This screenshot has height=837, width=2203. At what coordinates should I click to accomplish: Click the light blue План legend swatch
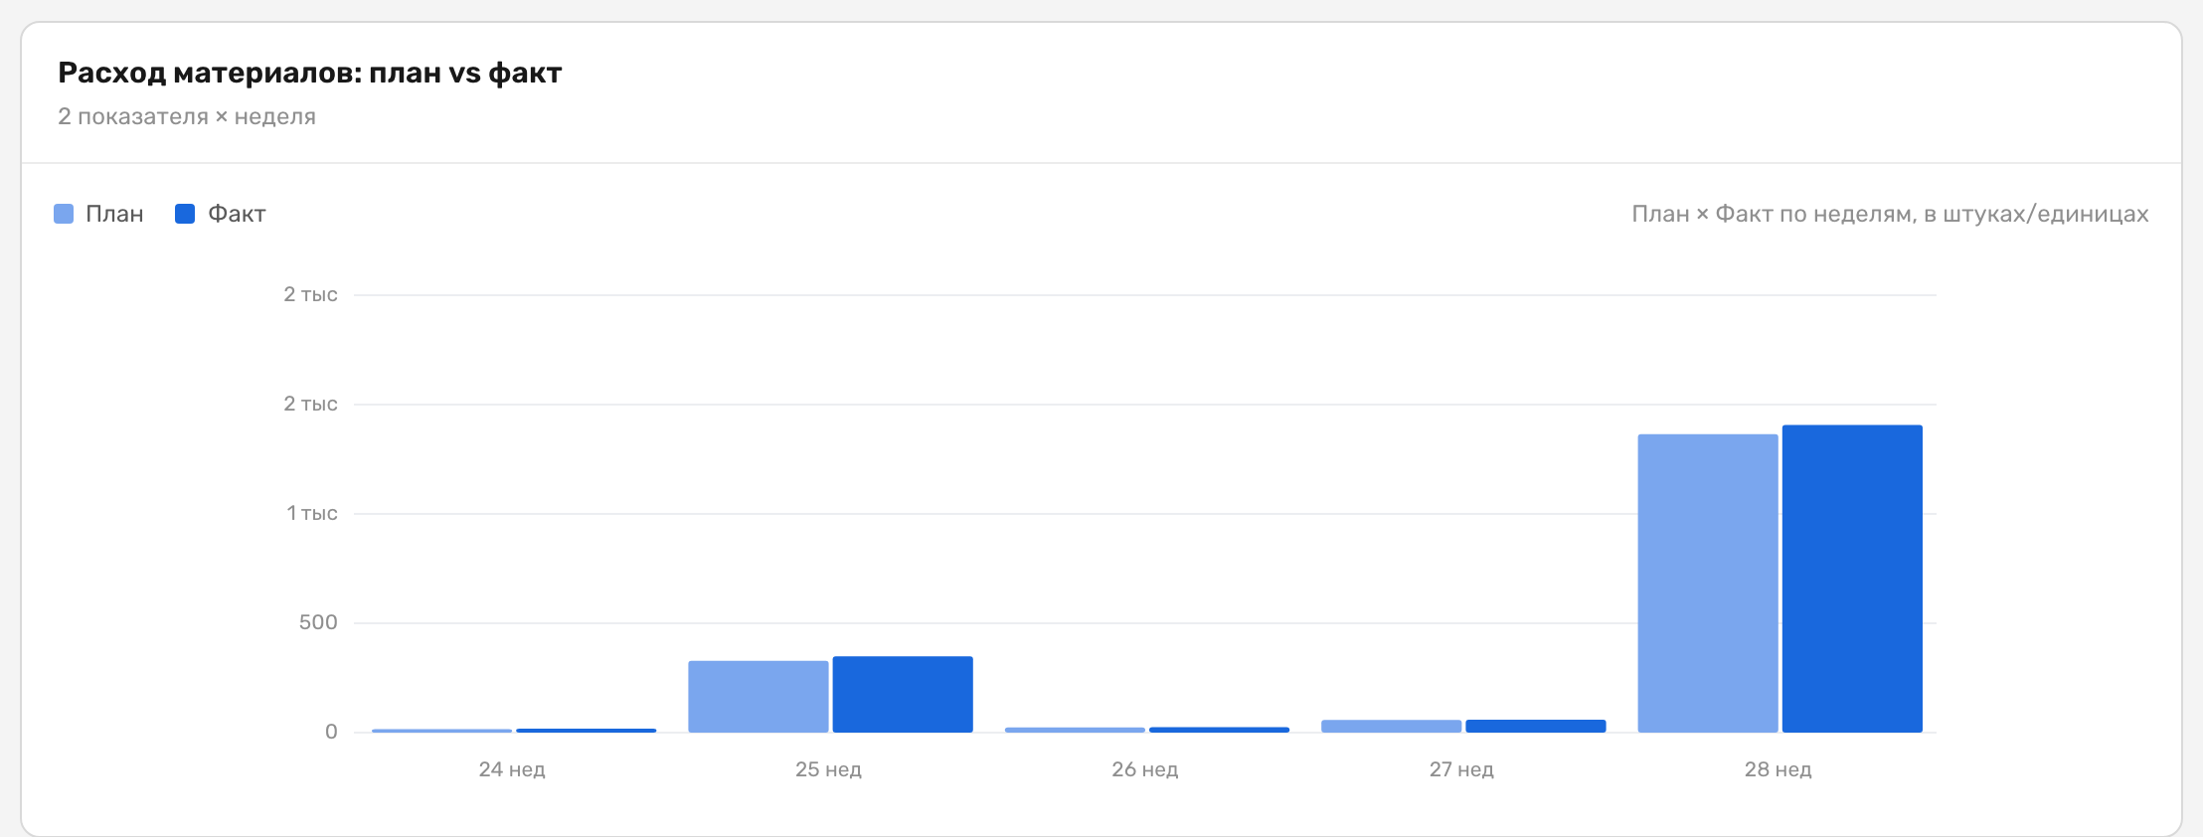pos(64,214)
